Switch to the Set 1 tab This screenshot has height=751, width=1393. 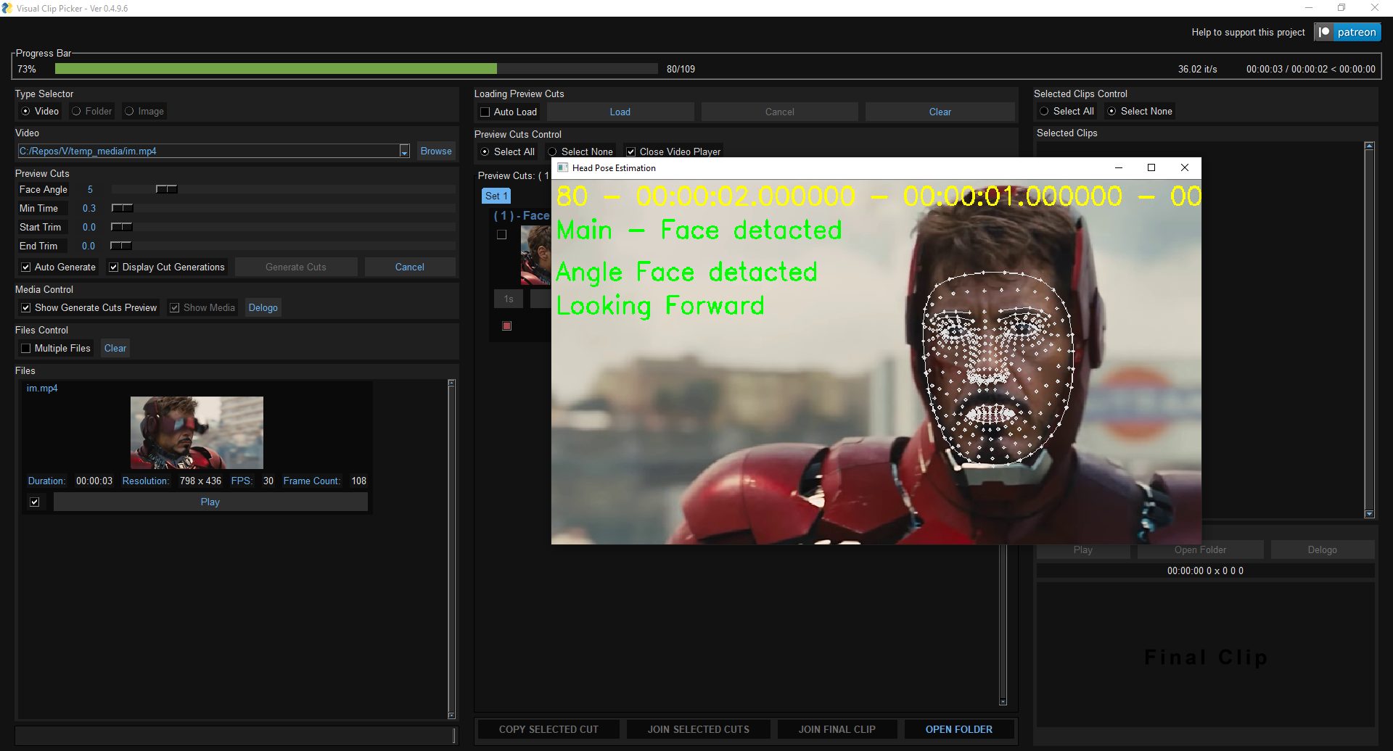point(496,196)
